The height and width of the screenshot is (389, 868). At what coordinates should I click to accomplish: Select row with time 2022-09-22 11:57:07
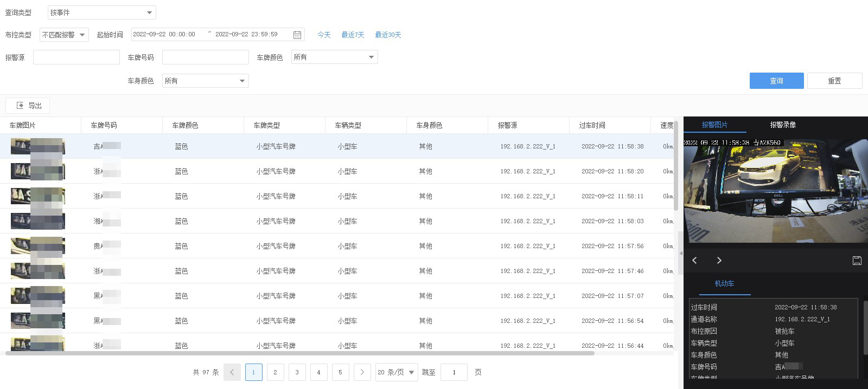click(x=337, y=296)
